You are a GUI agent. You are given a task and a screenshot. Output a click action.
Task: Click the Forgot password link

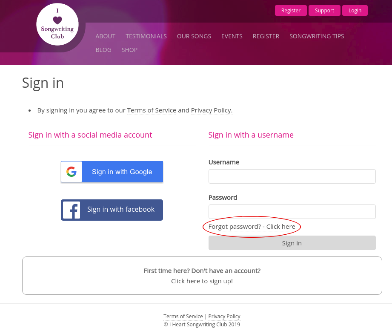[x=252, y=227]
